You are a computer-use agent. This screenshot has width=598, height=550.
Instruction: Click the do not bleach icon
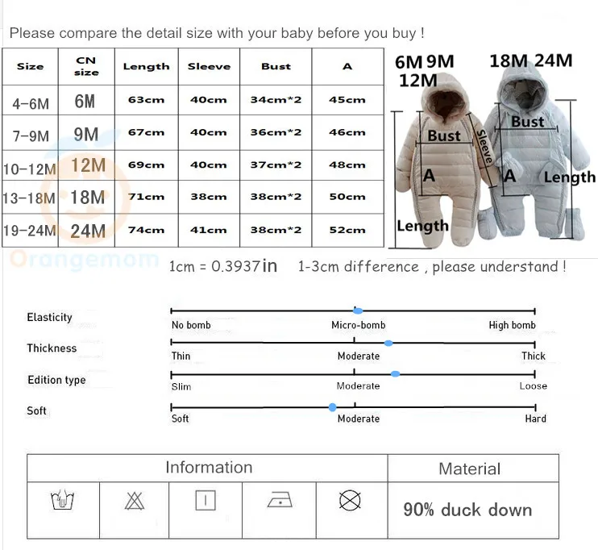[135, 501]
